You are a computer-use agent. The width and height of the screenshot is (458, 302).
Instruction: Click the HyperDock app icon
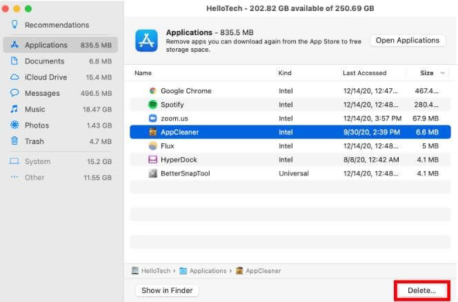click(x=153, y=160)
